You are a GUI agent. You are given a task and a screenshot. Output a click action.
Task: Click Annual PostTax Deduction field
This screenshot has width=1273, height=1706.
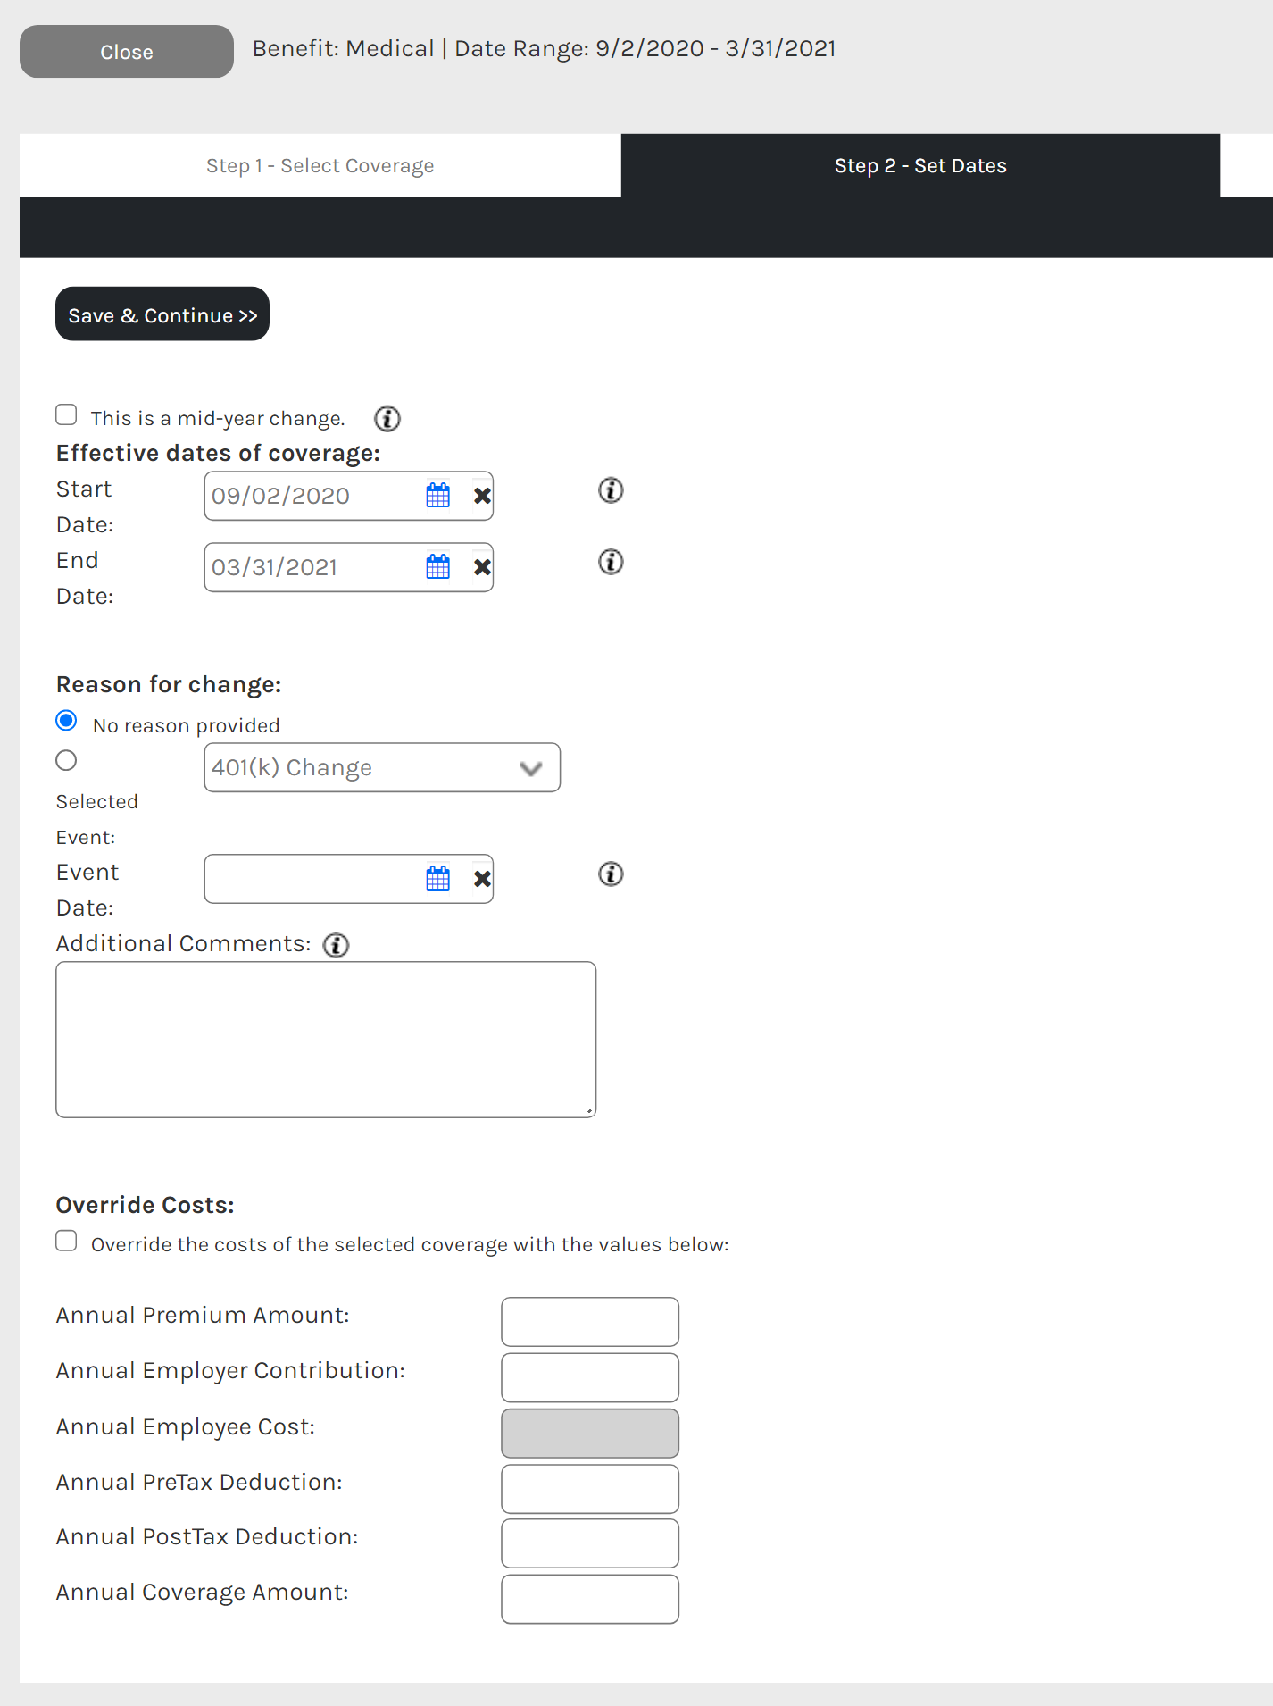click(x=590, y=1543)
